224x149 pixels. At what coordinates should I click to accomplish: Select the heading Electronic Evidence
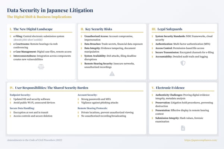pos(170,88)
